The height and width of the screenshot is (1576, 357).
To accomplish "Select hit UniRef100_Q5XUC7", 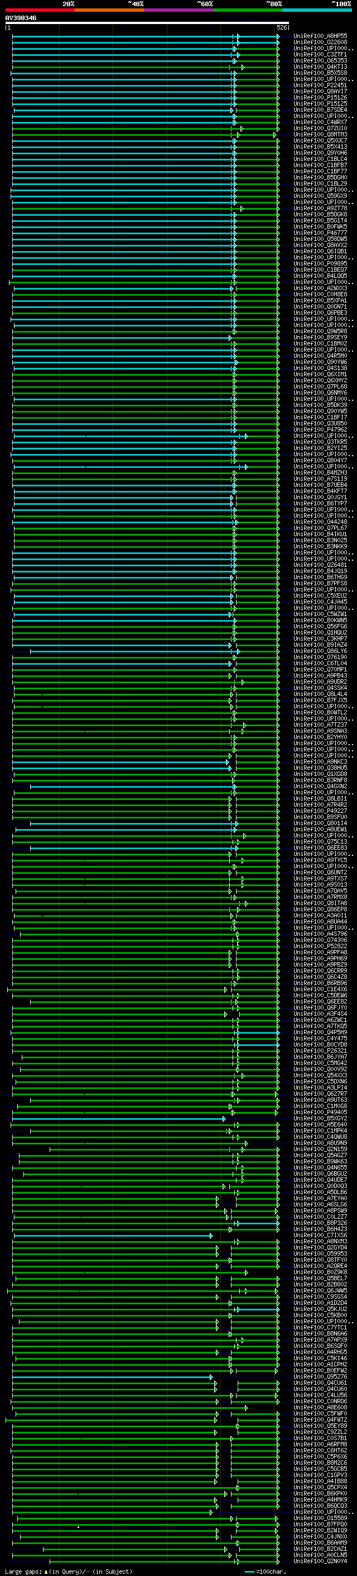I will [x=320, y=141].
